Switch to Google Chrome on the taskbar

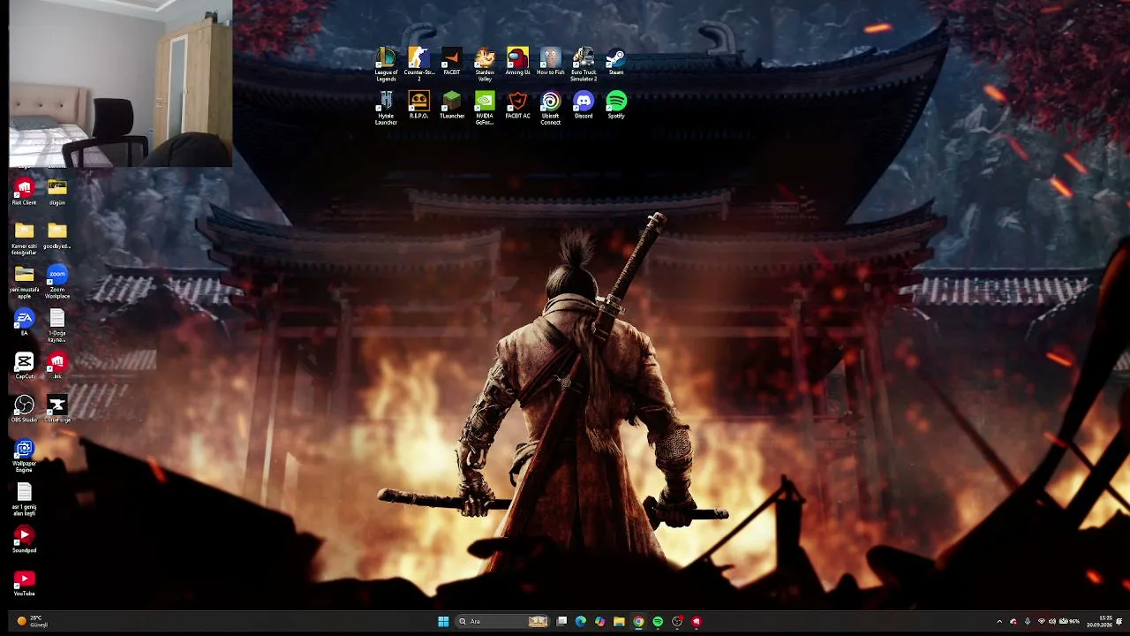[x=638, y=622]
